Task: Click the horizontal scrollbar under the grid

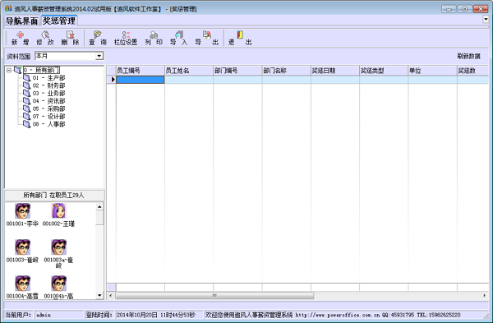Action: click(x=297, y=296)
